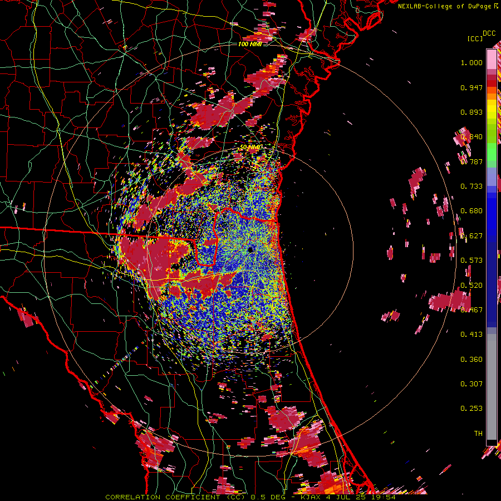Click the 0.467 color scale value
Viewport: 501px width, 501px height.
tap(471, 310)
